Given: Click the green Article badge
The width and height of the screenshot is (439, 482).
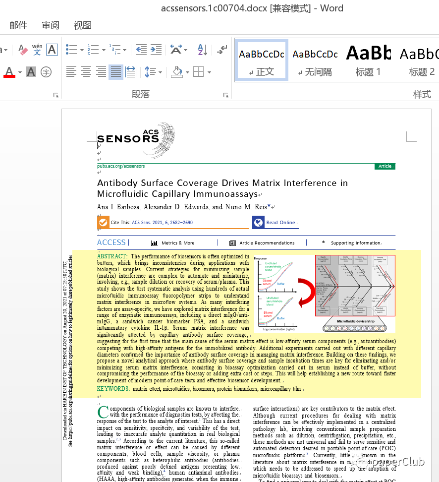Looking at the screenshot, I should (x=384, y=166).
